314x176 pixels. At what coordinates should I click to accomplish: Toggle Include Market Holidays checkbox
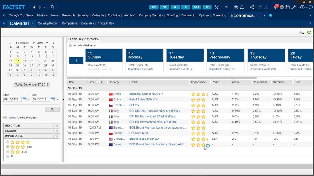pyautogui.click(x=5, y=118)
